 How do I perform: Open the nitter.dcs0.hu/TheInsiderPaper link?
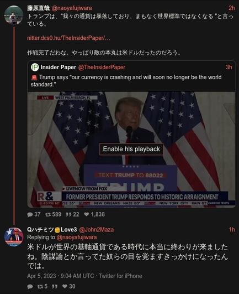pos(68,38)
